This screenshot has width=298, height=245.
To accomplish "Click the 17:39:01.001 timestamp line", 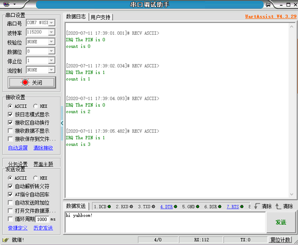I will (x=112, y=33).
